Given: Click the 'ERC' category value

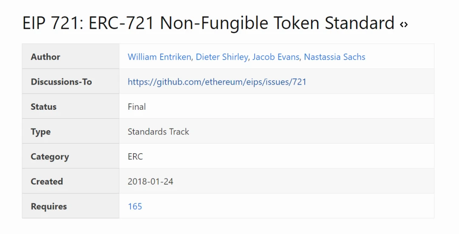Looking at the screenshot, I should click(135, 157).
